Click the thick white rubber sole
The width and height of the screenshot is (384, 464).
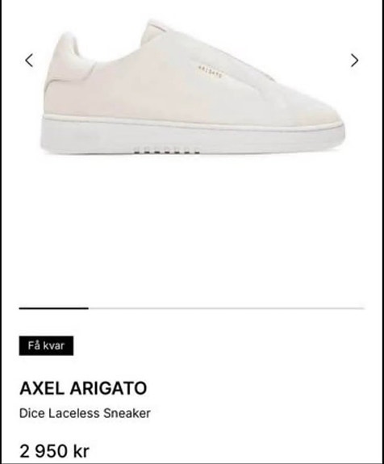pos(192,136)
